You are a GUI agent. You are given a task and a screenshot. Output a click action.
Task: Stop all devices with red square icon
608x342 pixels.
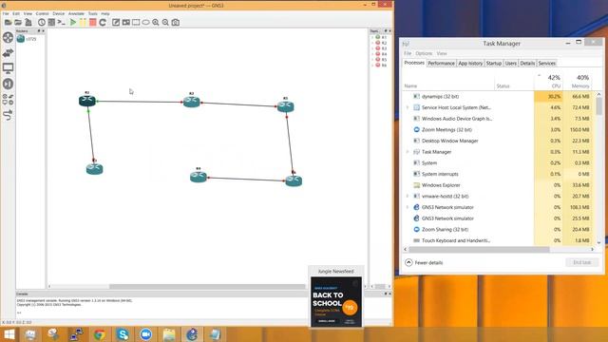pyautogui.click(x=93, y=23)
